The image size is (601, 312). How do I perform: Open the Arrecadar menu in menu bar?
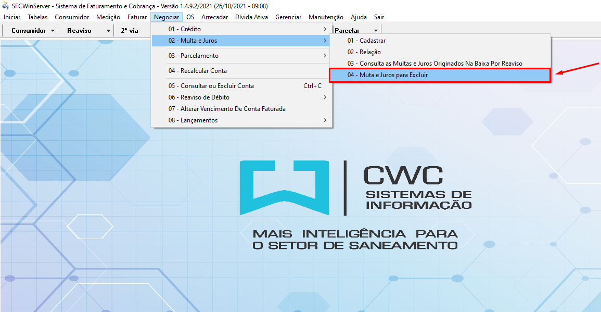(214, 17)
